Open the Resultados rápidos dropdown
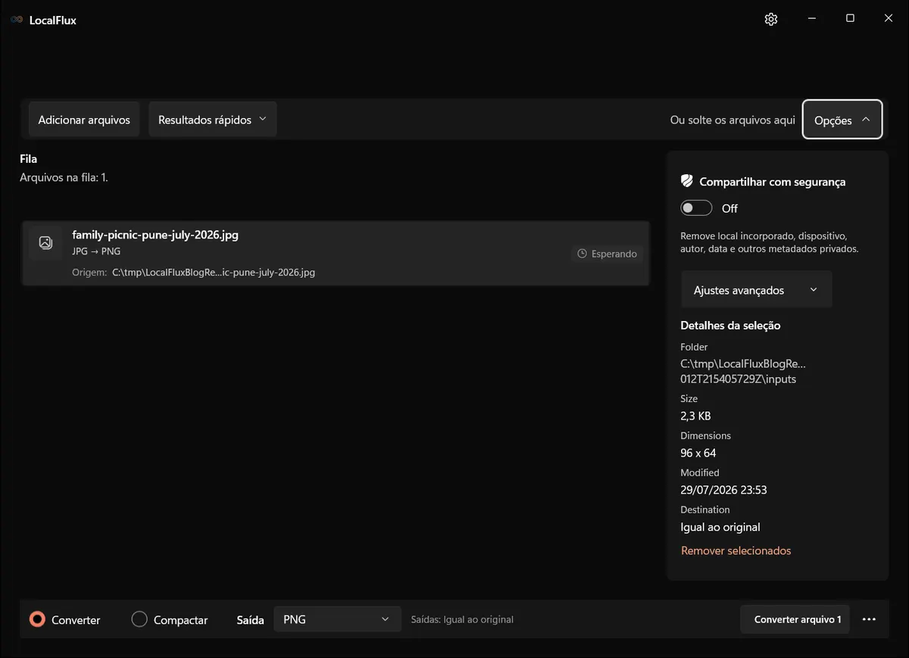The width and height of the screenshot is (909, 658). click(212, 120)
